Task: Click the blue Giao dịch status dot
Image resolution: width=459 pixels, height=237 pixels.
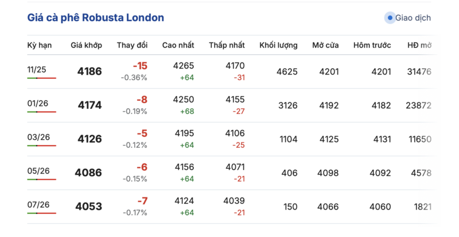Action: pos(390,18)
